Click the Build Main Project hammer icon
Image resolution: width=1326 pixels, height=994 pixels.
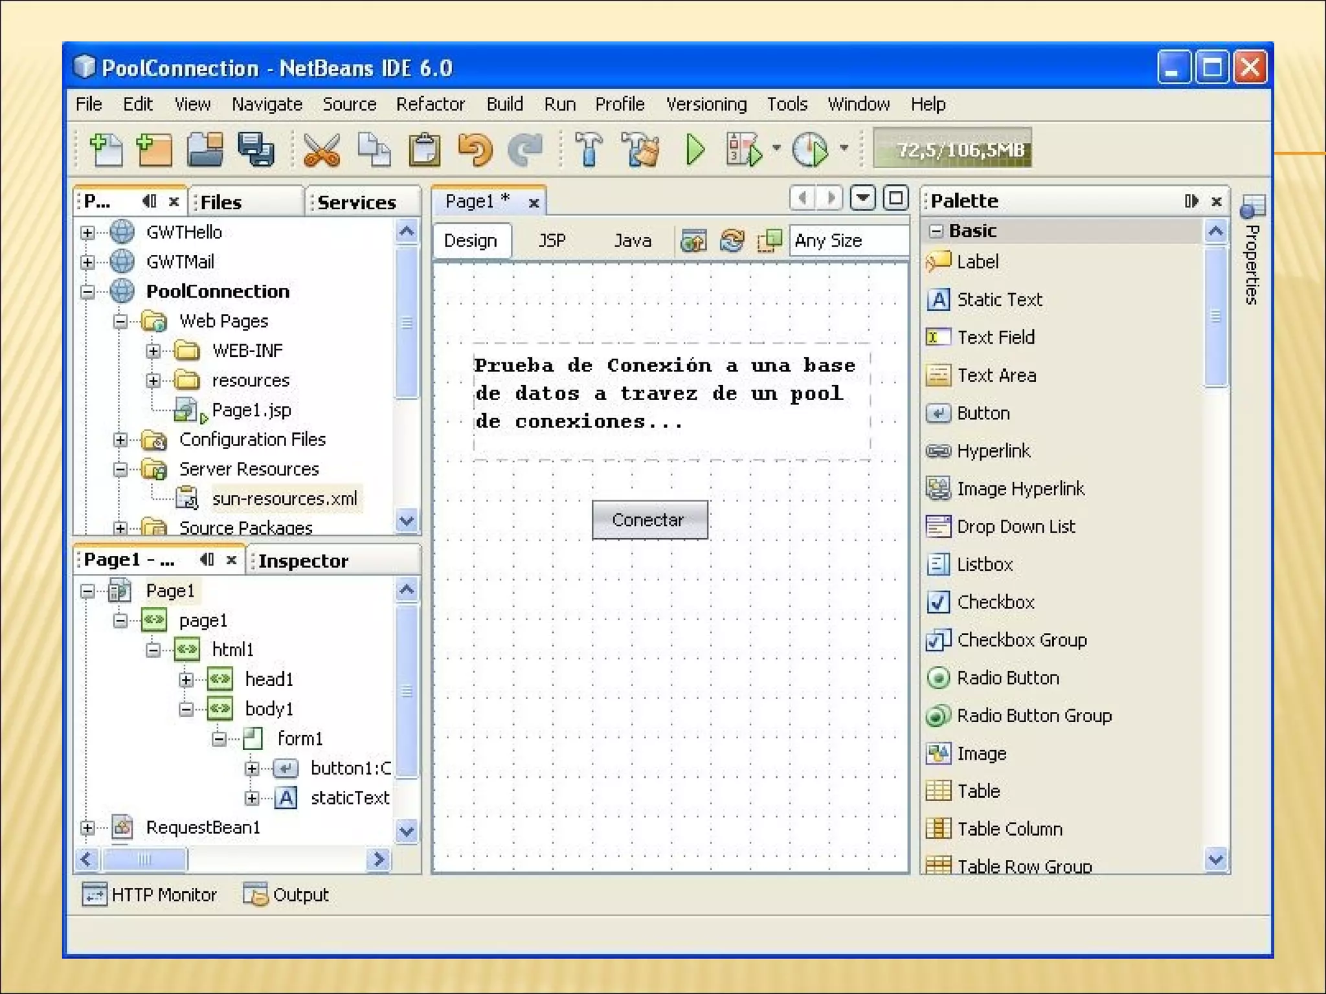pos(588,149)
